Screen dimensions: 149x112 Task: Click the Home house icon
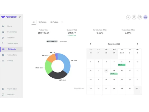pyautogui.click(x=3, y=26)
